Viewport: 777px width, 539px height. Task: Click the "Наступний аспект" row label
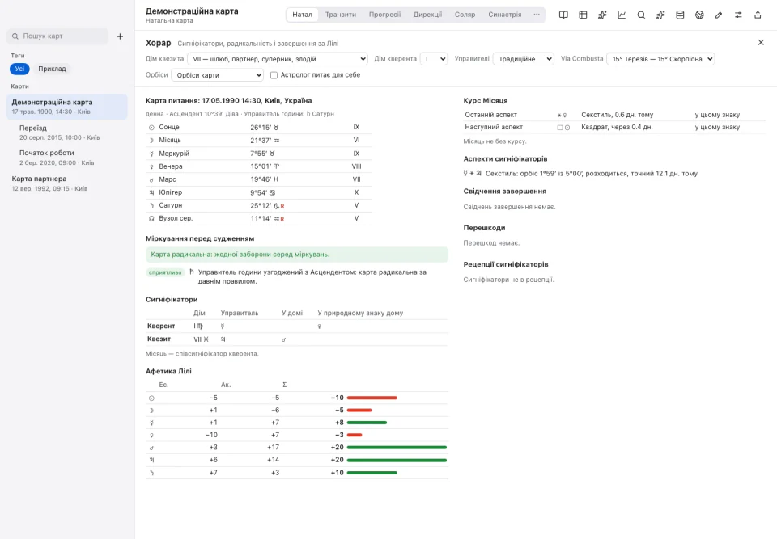494,127
